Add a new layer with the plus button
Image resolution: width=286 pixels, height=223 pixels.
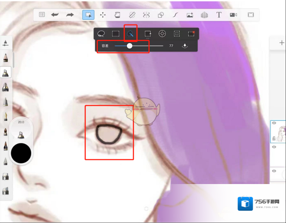tap(282, 43)
